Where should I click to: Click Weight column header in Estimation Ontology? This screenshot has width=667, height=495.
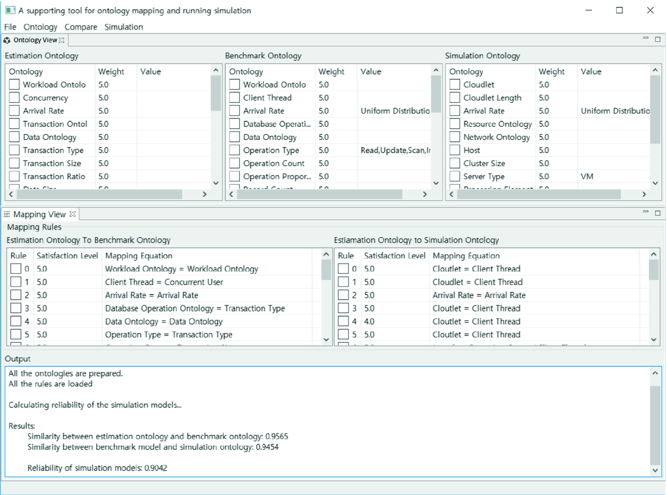pos(111,71)
